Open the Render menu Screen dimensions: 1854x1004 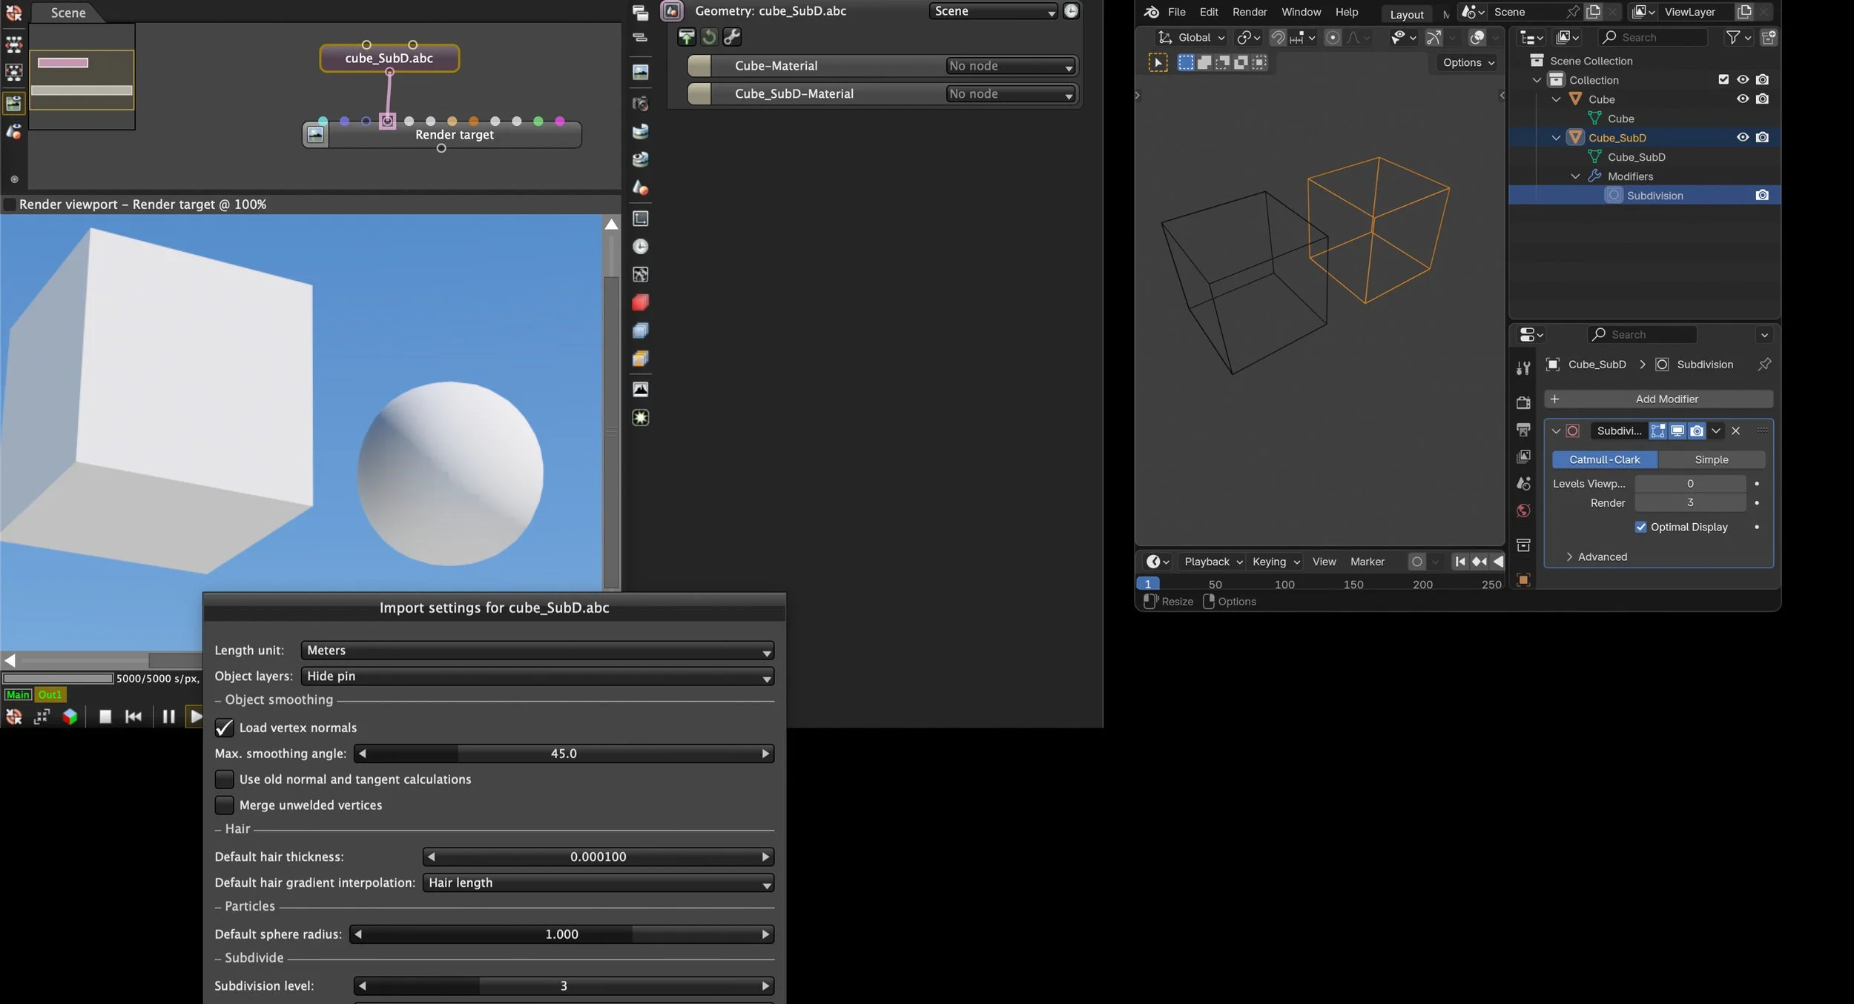(1249, 12)
